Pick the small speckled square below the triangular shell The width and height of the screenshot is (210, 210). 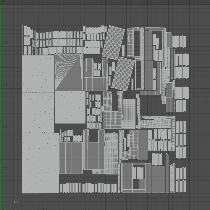point(70,107)
